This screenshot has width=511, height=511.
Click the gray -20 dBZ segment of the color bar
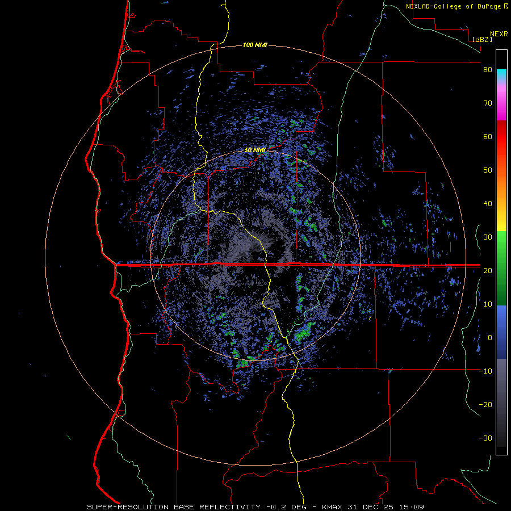pos(501,403)
